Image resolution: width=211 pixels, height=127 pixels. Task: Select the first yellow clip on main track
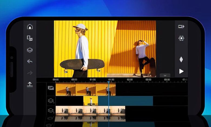[65, 89]
